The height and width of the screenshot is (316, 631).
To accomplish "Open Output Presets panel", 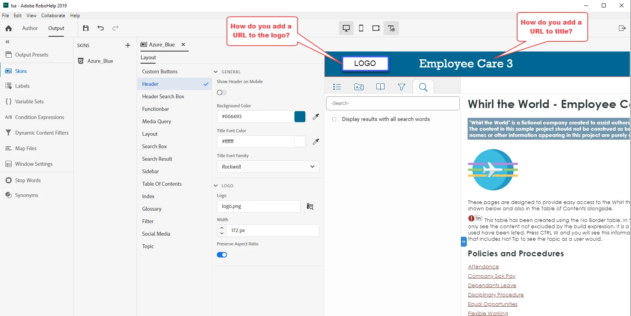I will point(32,55).
